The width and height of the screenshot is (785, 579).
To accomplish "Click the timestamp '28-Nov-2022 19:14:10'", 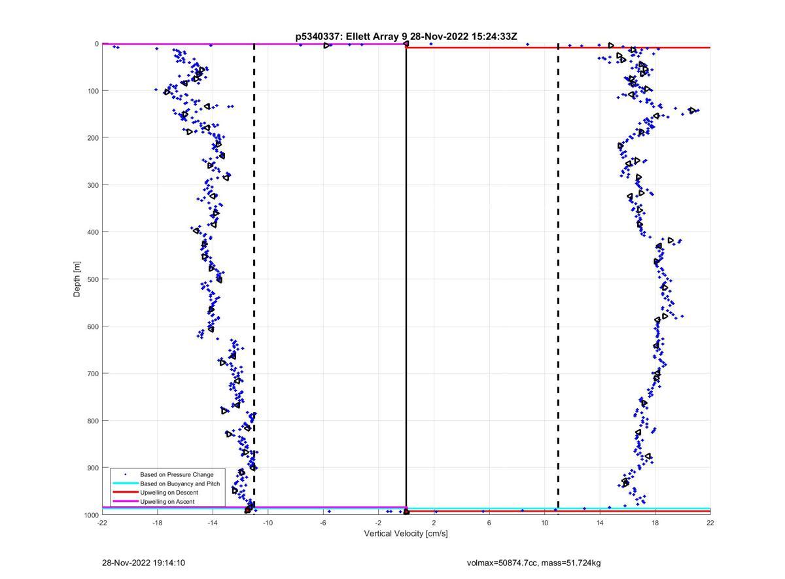I will (x=143, y=563).
